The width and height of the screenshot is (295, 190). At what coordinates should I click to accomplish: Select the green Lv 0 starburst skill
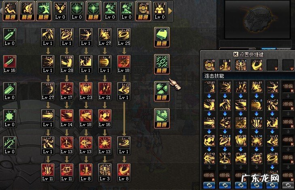click(10, 118)
